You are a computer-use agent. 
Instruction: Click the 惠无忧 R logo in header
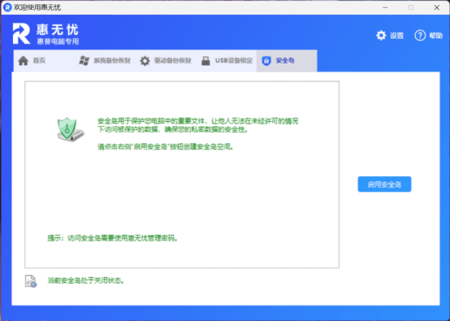point(21,34)
